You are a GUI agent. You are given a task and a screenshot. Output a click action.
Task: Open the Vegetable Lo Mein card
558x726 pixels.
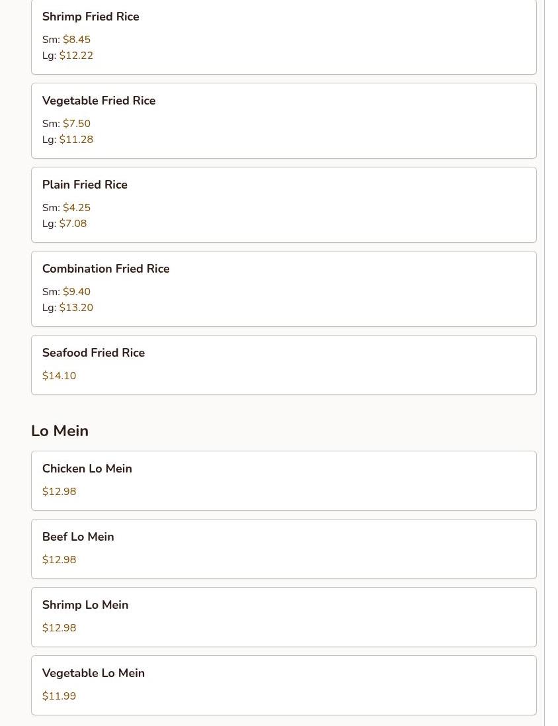pyautogui.click(x=284, y=685)
